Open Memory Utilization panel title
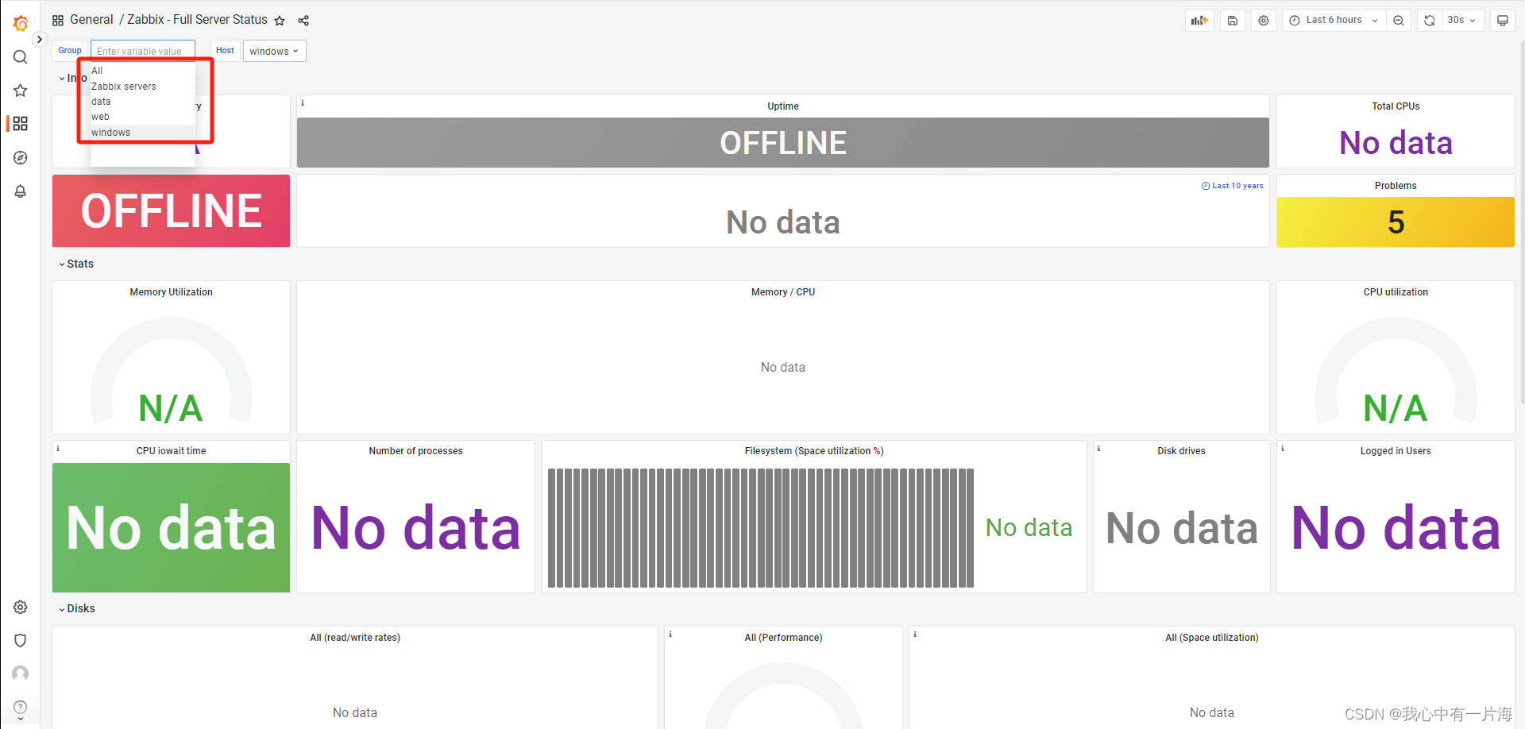 171,292
